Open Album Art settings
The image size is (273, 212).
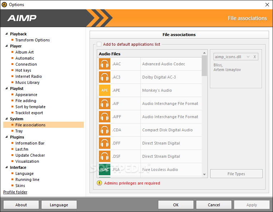24,52
